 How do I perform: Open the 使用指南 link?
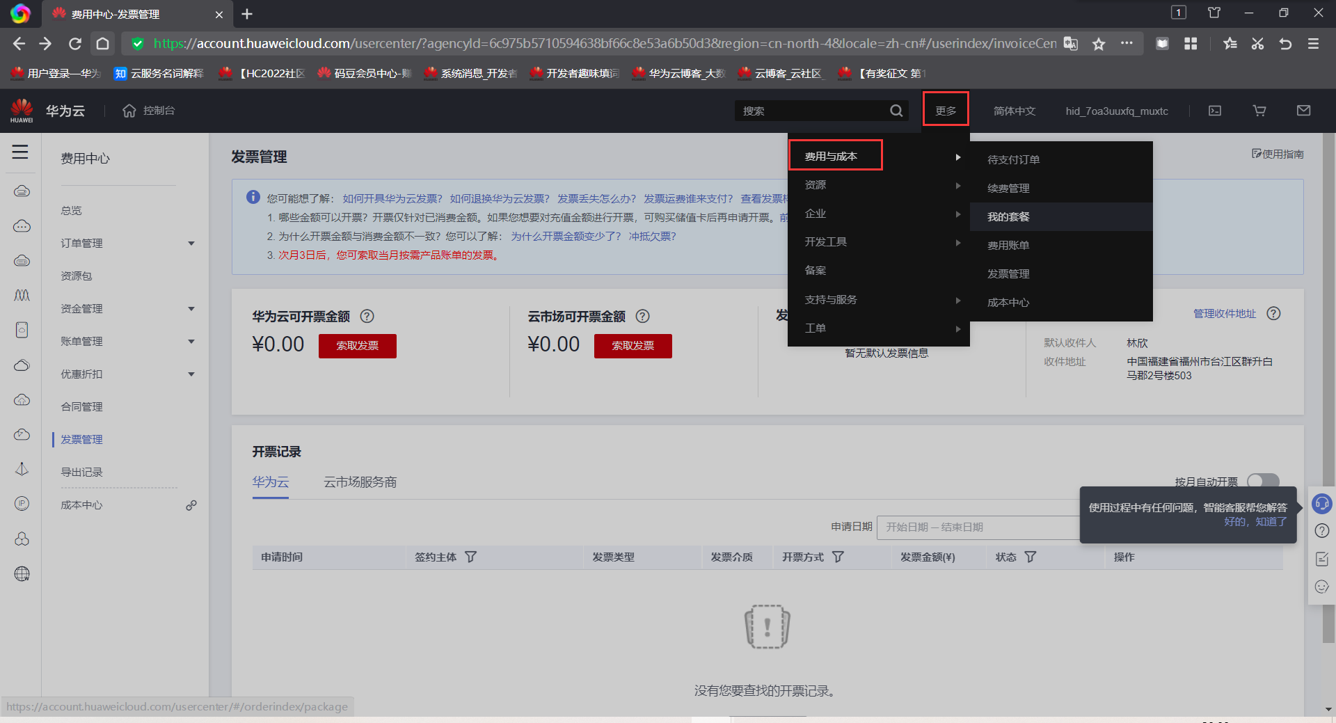point(1278,154)
